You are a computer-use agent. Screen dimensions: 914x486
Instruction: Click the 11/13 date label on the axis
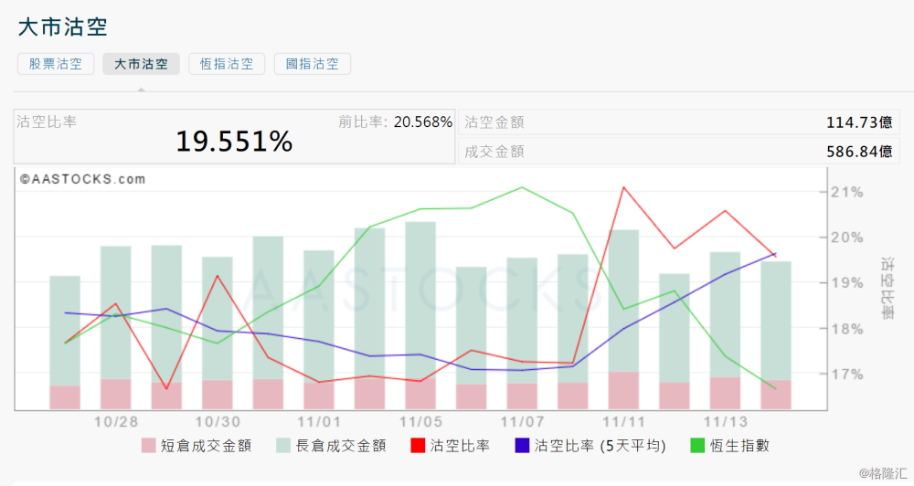coord(725,421)
